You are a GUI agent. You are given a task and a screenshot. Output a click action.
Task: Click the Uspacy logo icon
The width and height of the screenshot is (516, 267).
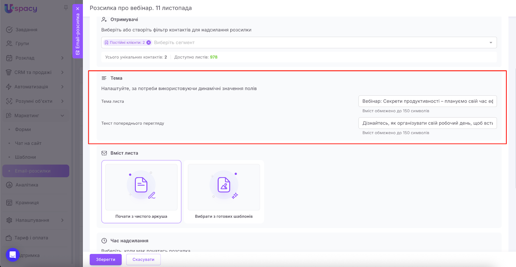[x=9, y=8]
